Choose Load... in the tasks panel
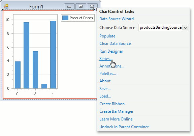Image resolution: width=194 pixels, height=136 pixels. pyautogui.click(x=105, y=96)
